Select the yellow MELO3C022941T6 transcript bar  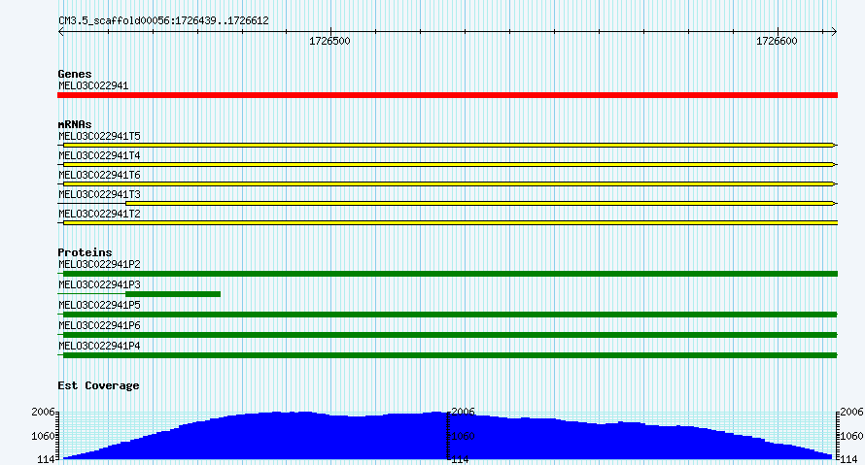click(x=448, y=183)
